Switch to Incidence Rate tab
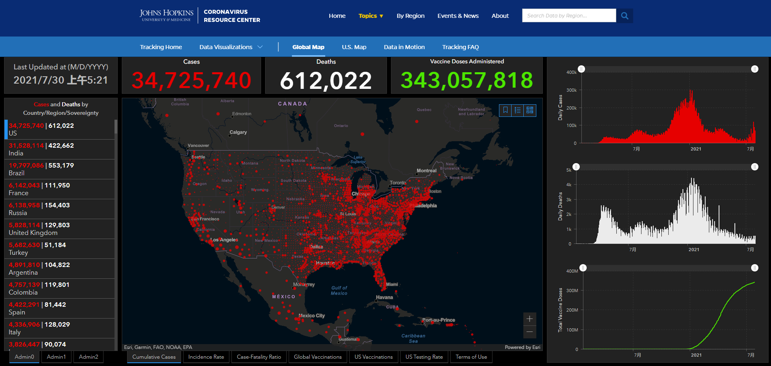771x366 pixels. click(206, 357)
